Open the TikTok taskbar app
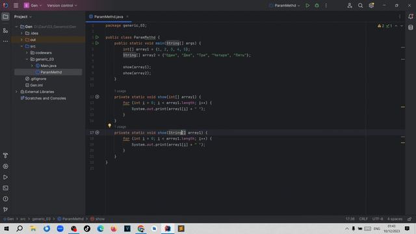 pyautogui.click(x=87, y=228)
